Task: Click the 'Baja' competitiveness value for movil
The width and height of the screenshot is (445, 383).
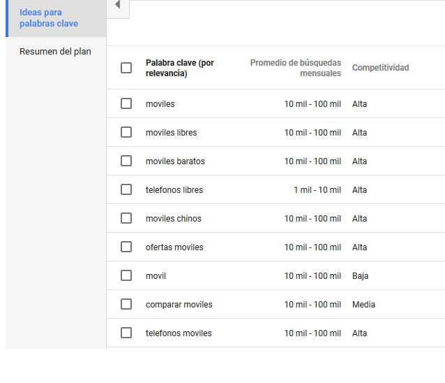Action: tap(360, 276)
